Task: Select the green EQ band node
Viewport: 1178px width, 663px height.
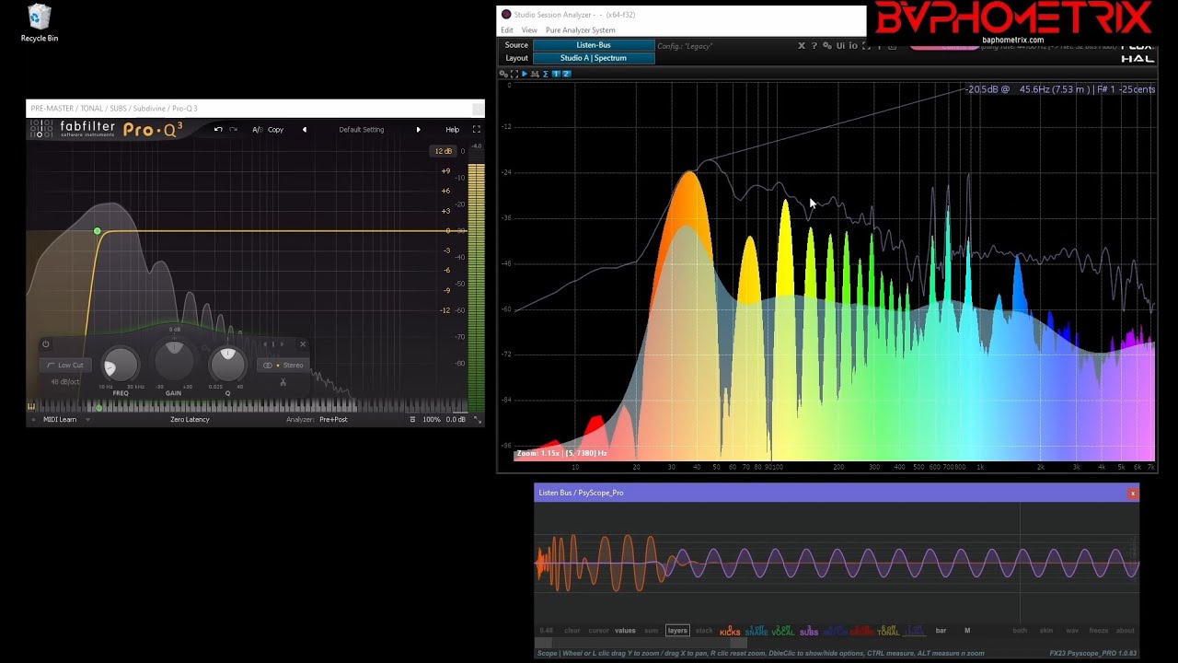Action: 98,231
